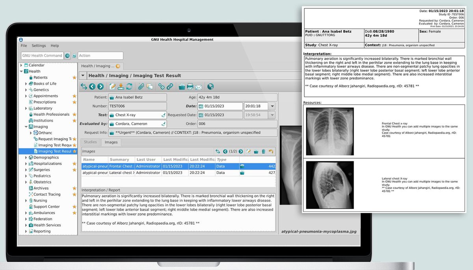Clear Evaluated by field with broom icon

pos(163,124)
